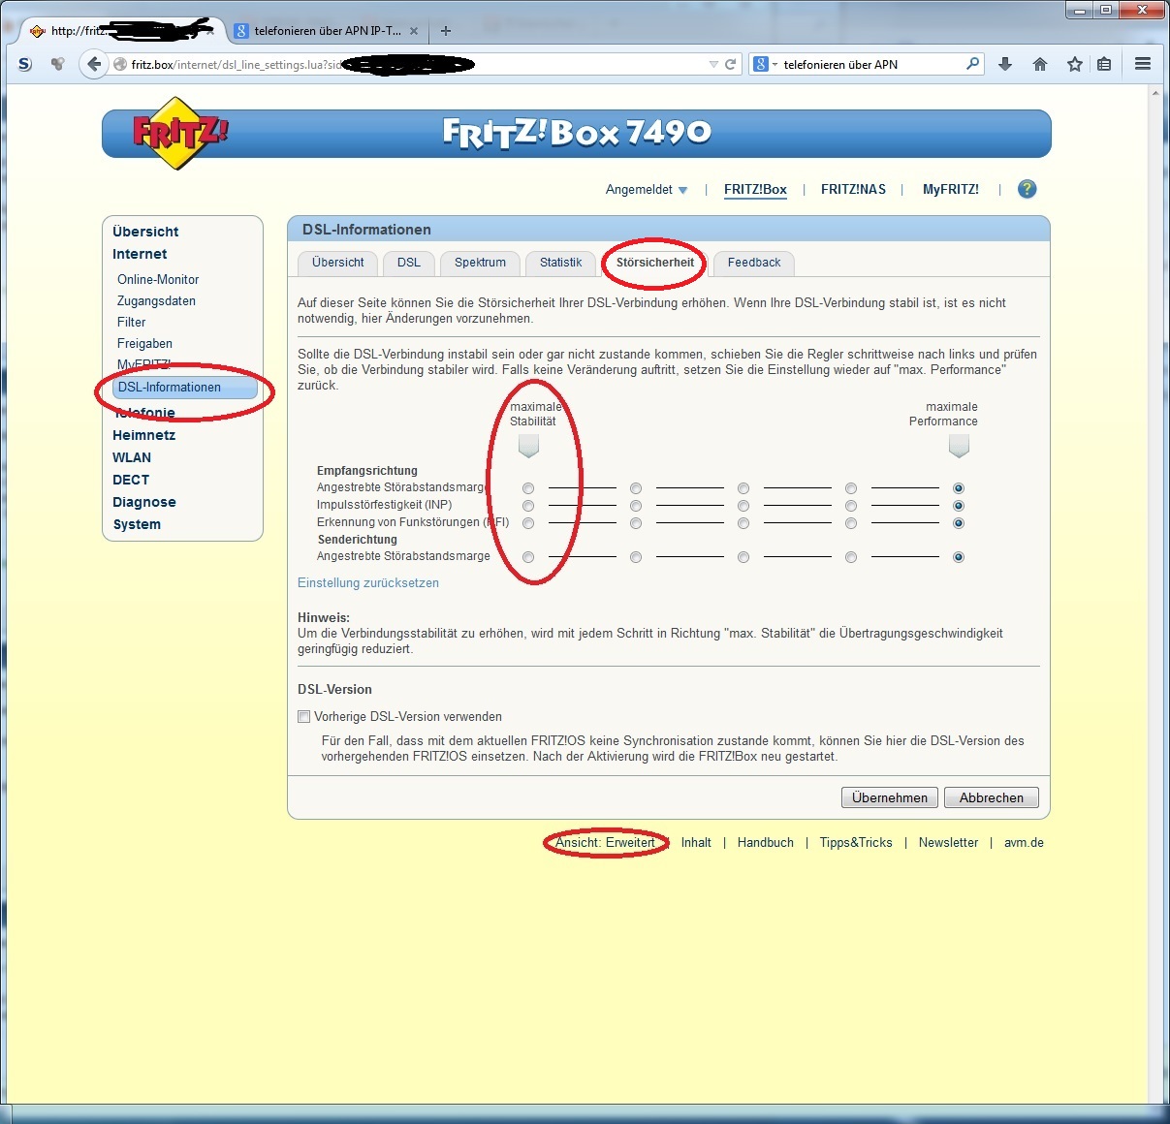
Task: Set Erkennung von Funkstörungen to max performance
Action: [x=959, y=523]
